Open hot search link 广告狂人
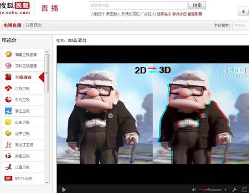This screenshot has height=193, width=249. [148, 14]
